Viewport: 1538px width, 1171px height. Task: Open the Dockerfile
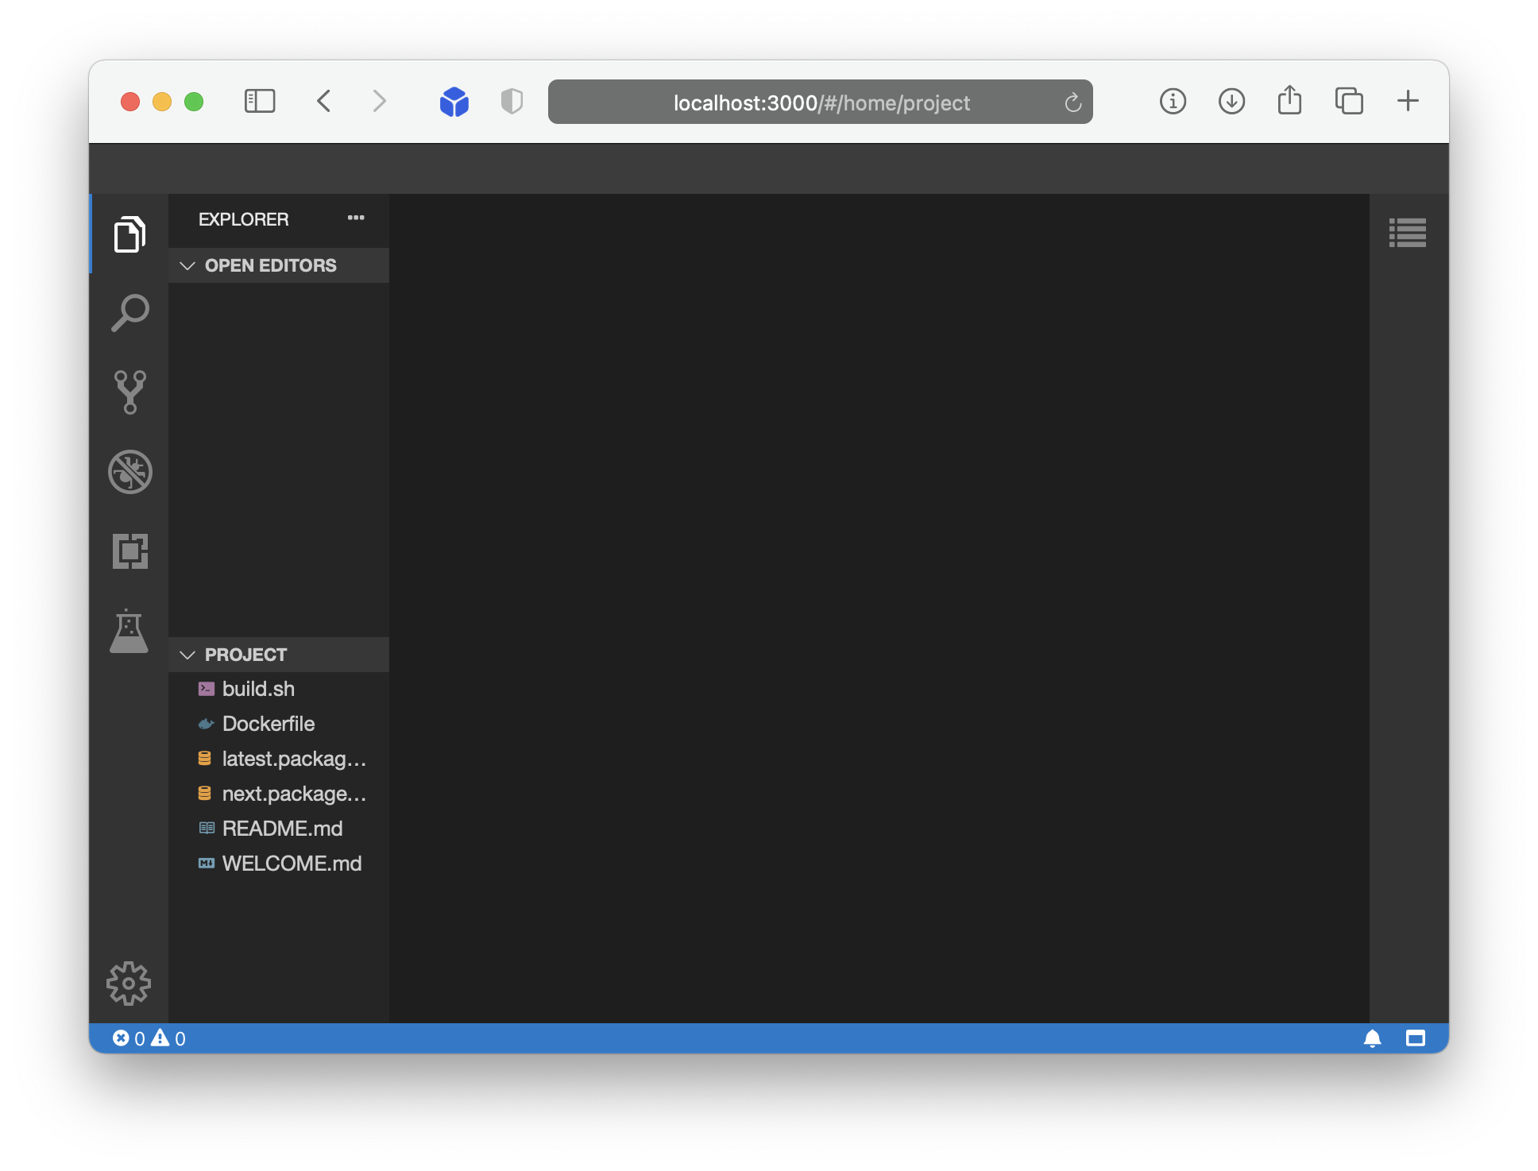268,724
